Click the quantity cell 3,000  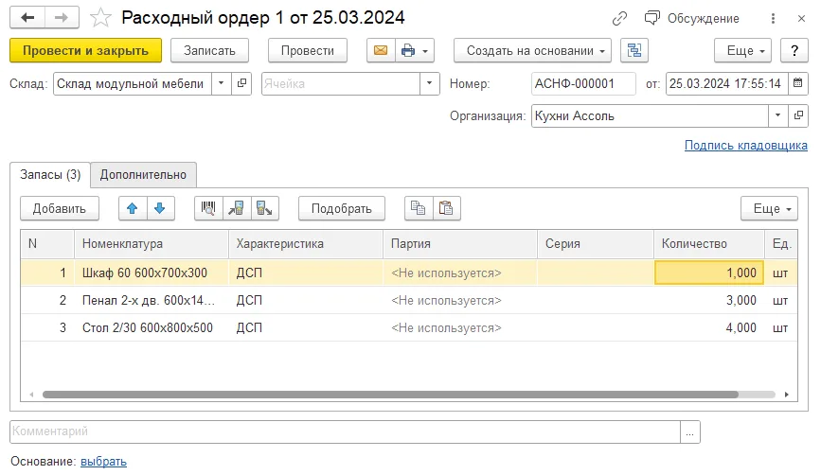point(709,300)
